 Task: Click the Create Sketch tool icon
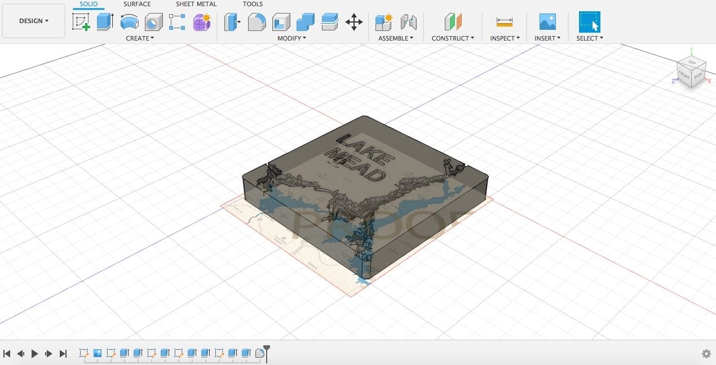tap(81, 22)
